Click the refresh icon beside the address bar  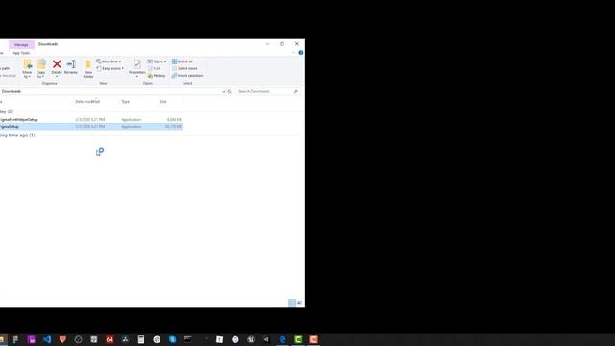coord(230,92)
